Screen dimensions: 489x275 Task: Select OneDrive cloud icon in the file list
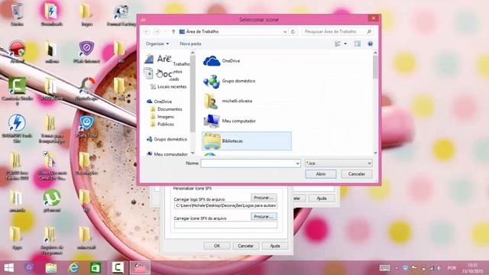[x=212, y=61]
